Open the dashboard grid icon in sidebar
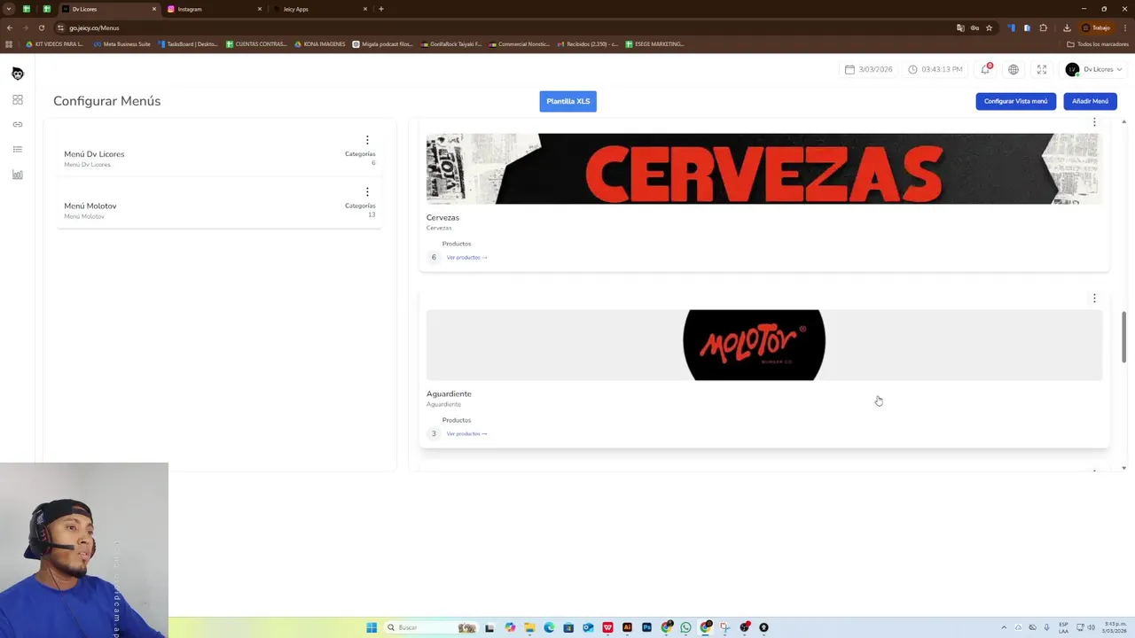This screenshot has height=638, width=1135. 18,100
